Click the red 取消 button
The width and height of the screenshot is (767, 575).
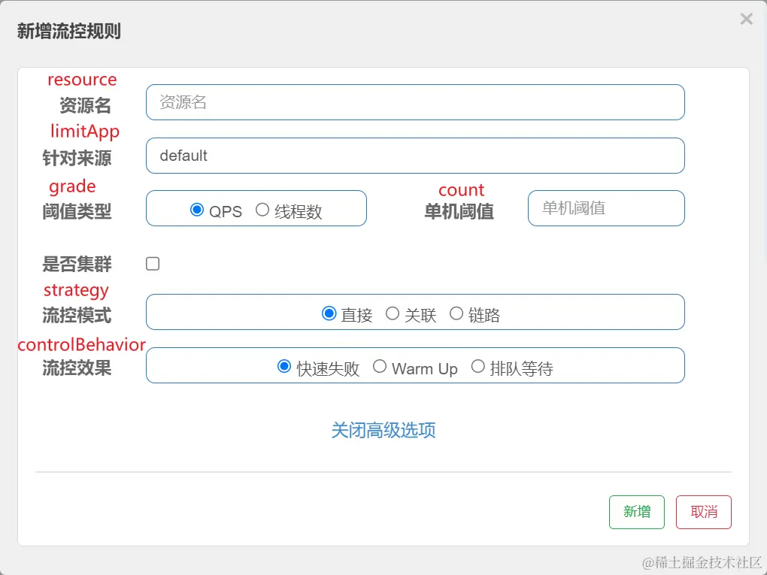point(703,512)
